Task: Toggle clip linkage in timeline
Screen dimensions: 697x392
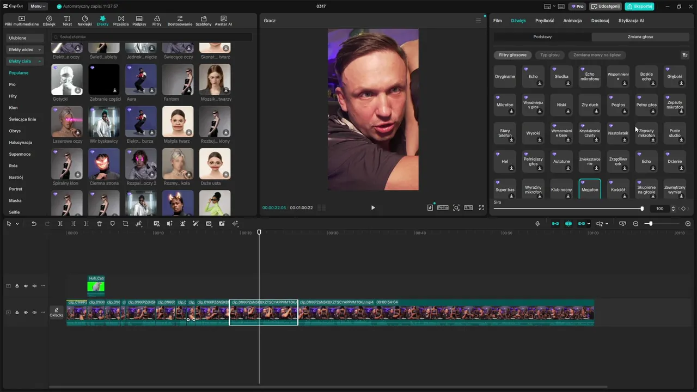Action: point(581,224)
